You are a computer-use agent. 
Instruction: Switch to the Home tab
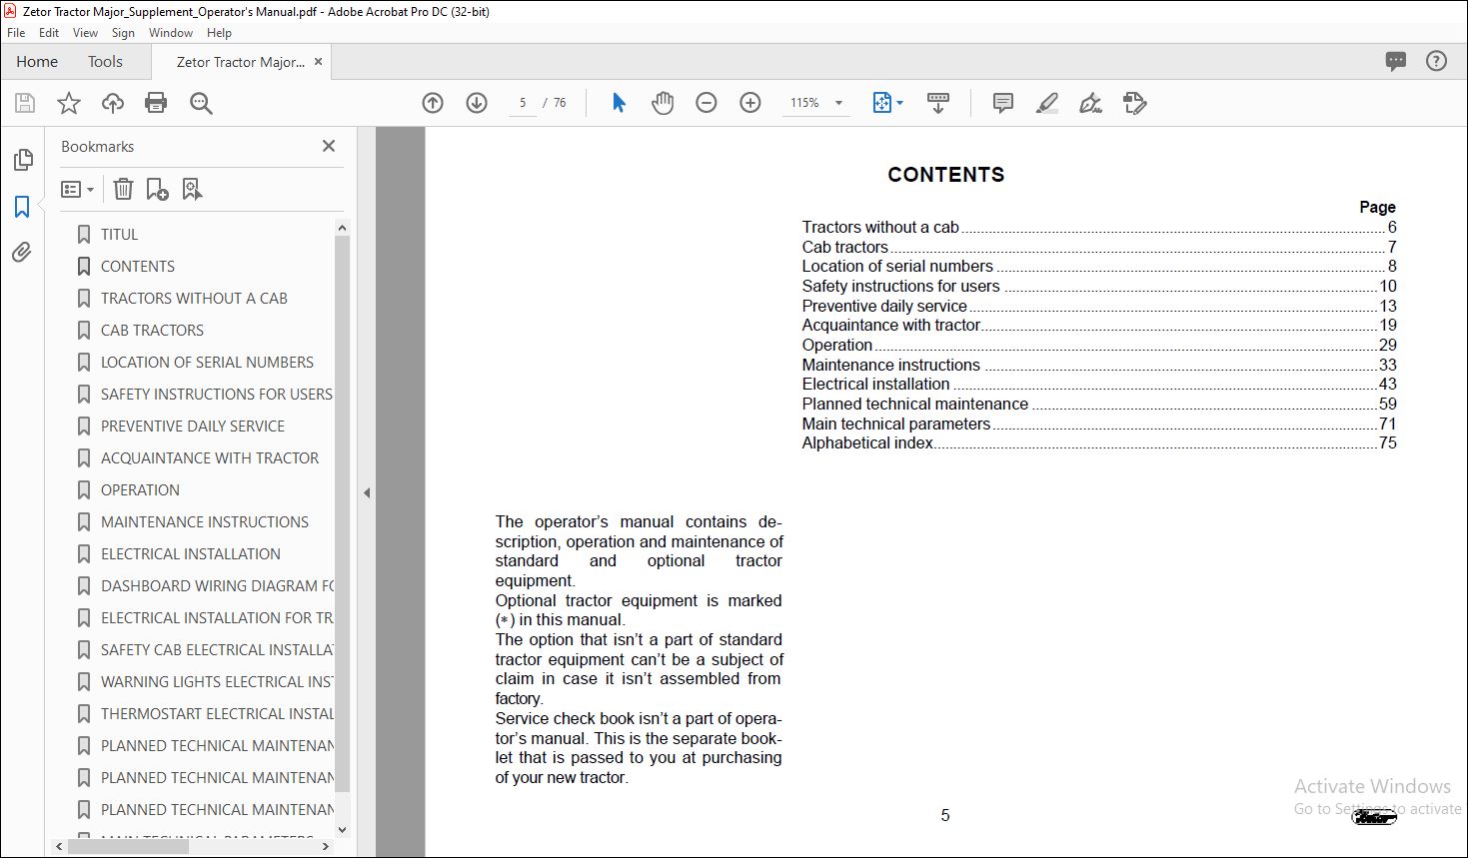37,62
